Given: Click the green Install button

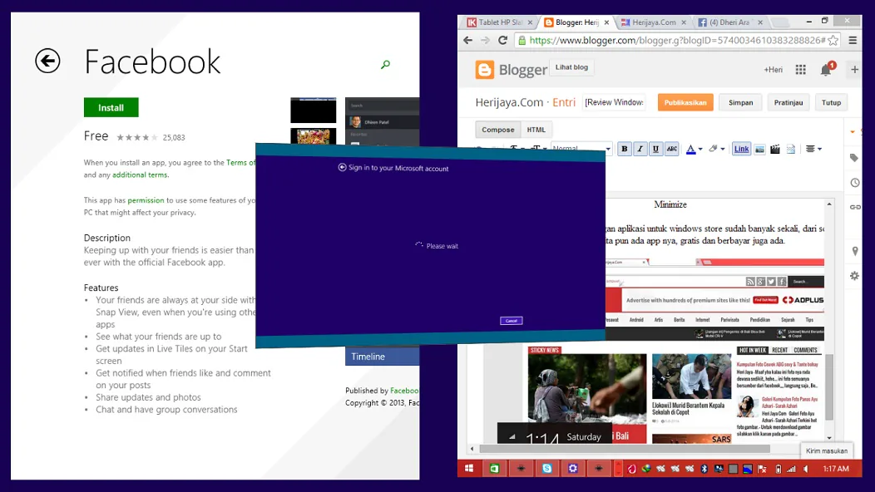Looking at the screenshot, I should (111, 107).
